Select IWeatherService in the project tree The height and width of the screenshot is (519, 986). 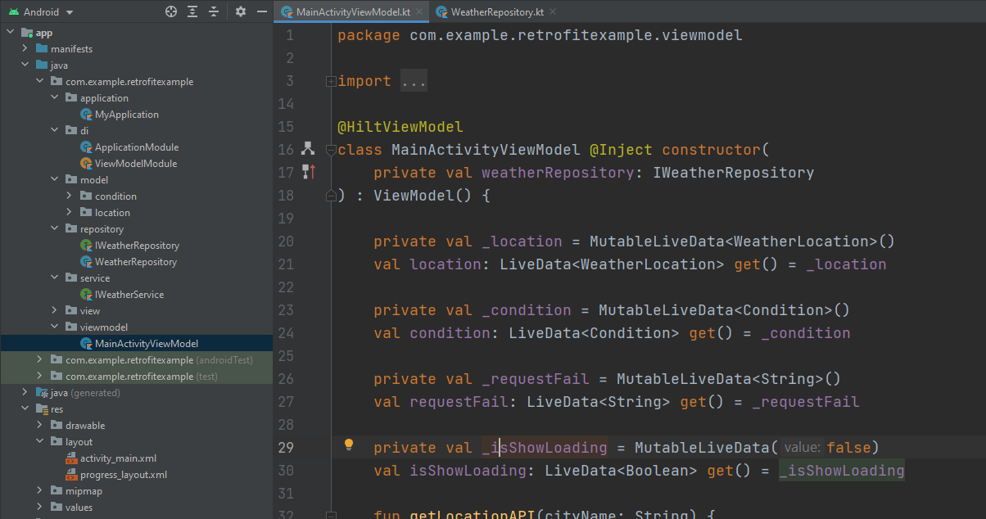point(129,295)
